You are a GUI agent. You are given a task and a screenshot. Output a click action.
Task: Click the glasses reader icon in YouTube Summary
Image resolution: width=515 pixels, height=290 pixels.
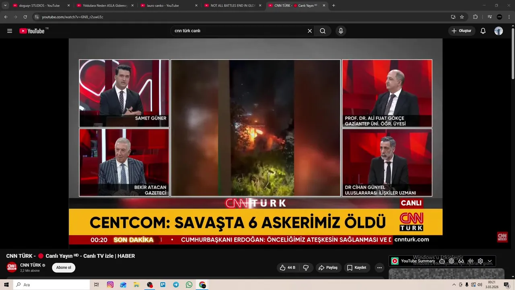pos(461,261)
